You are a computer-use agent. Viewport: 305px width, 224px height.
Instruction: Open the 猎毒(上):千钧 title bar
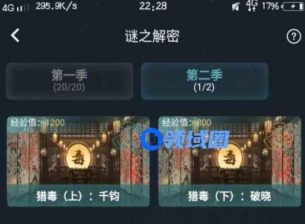78,196
